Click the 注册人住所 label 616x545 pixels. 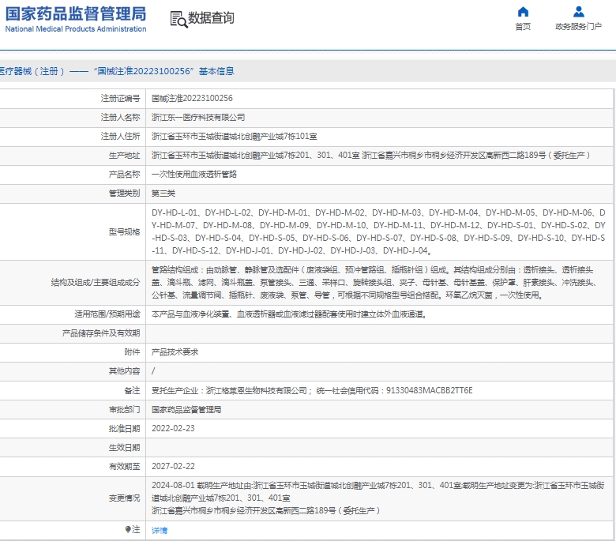tap(120, 137)
